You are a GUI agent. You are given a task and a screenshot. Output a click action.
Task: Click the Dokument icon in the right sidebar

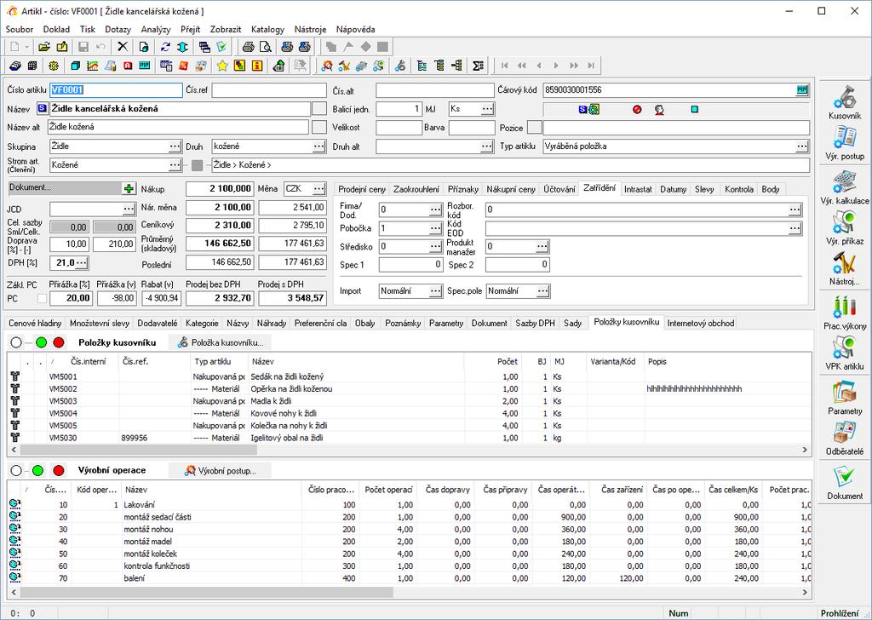[844, 483]
